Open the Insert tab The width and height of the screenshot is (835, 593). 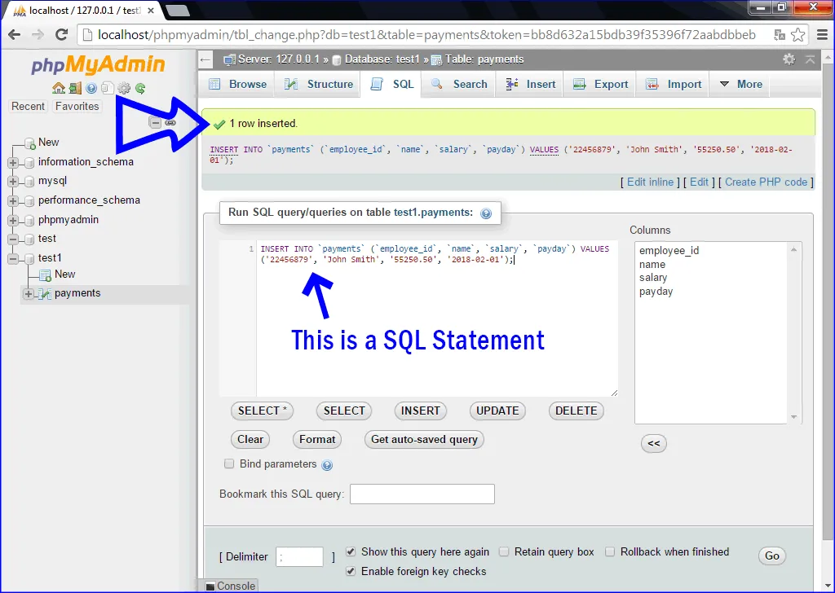[530, 84]
